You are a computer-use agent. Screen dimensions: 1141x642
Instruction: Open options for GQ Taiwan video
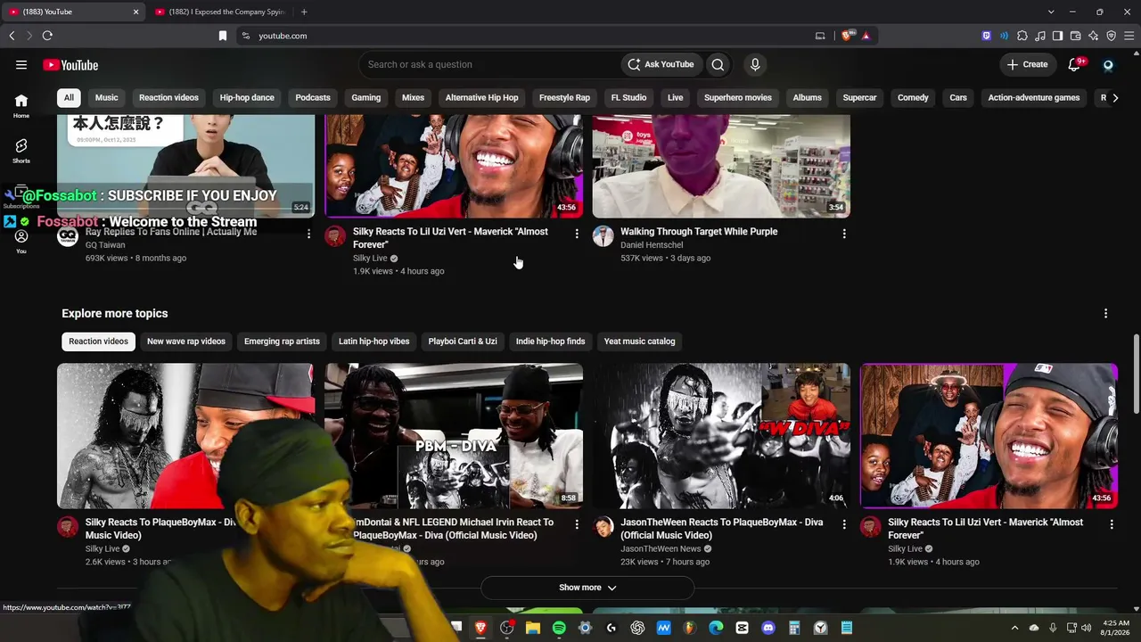point(309,234)
